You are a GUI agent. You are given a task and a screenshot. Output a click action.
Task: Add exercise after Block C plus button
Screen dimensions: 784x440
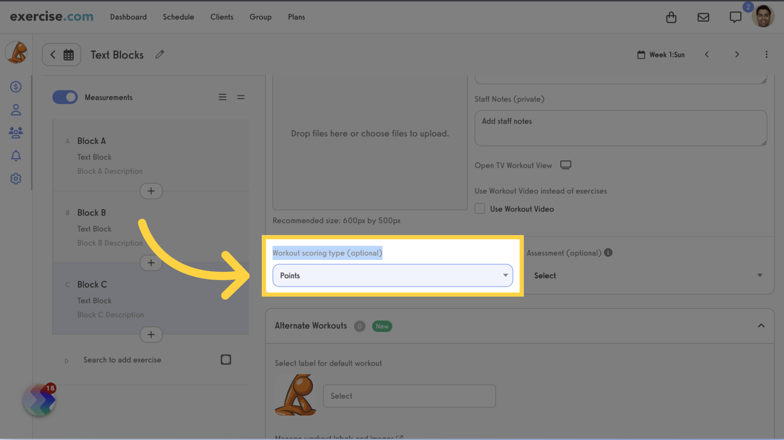[x=151, y=335]
